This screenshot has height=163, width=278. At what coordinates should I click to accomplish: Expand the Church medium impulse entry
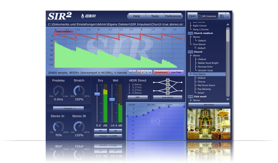tap(203, 33)
